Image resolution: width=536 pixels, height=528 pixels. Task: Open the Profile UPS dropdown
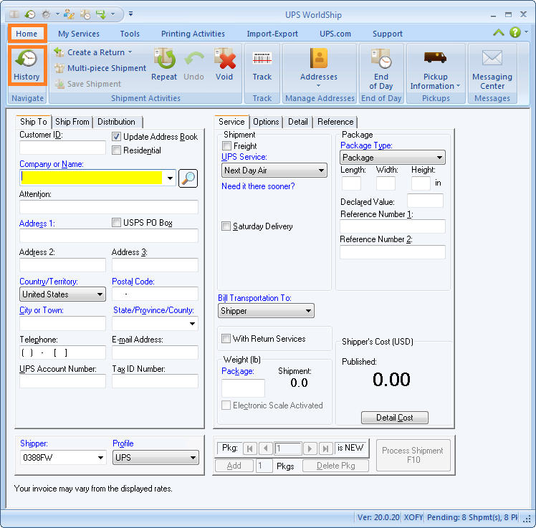point(155,458)
